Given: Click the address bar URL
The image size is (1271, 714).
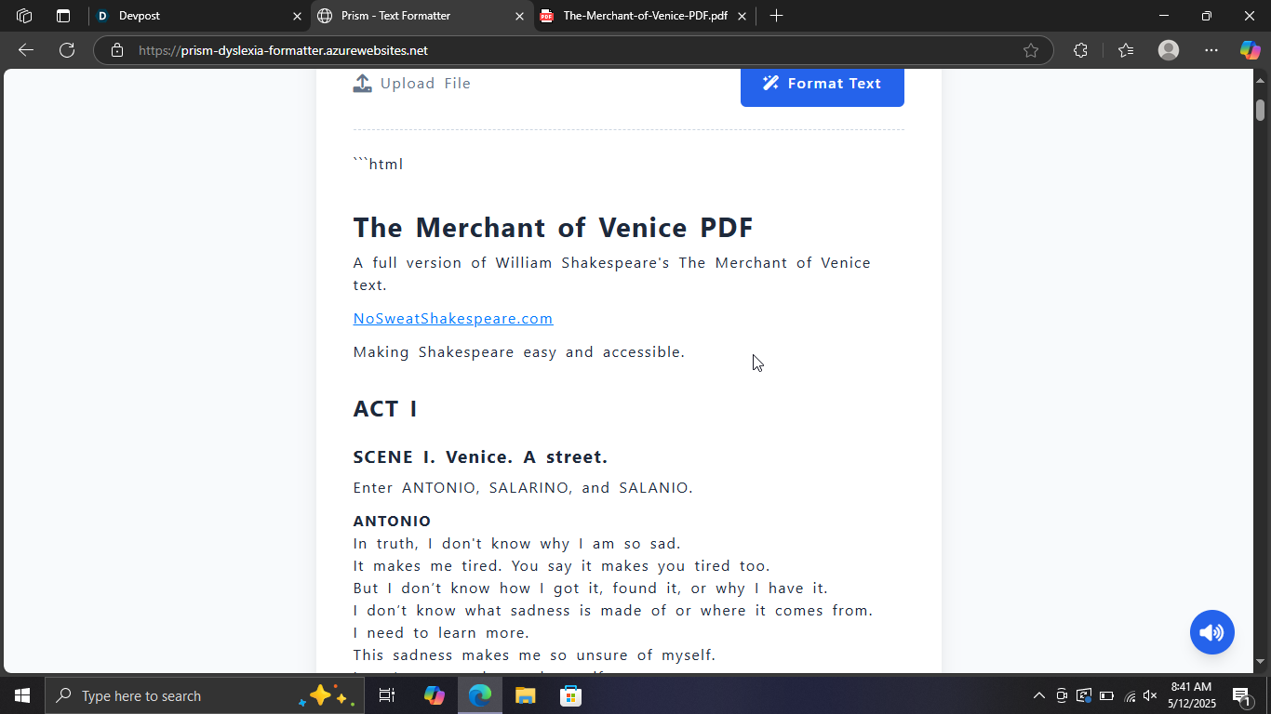Looking at the screenshot, I should pos(284,50).
